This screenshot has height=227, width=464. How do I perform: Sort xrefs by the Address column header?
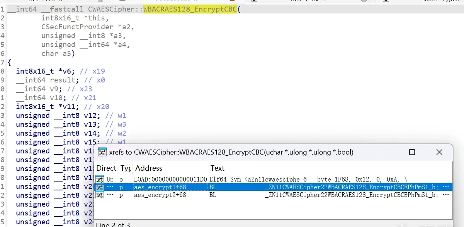click(x=149, y=168)
